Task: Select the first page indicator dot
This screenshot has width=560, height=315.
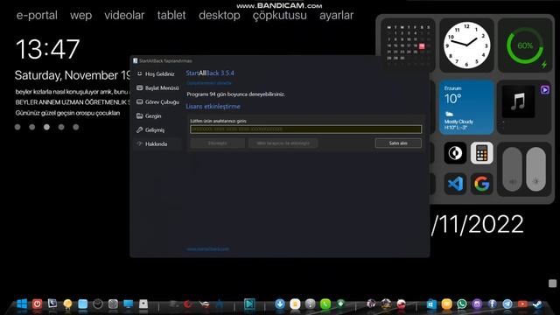Action: click(x=17, y=127)
